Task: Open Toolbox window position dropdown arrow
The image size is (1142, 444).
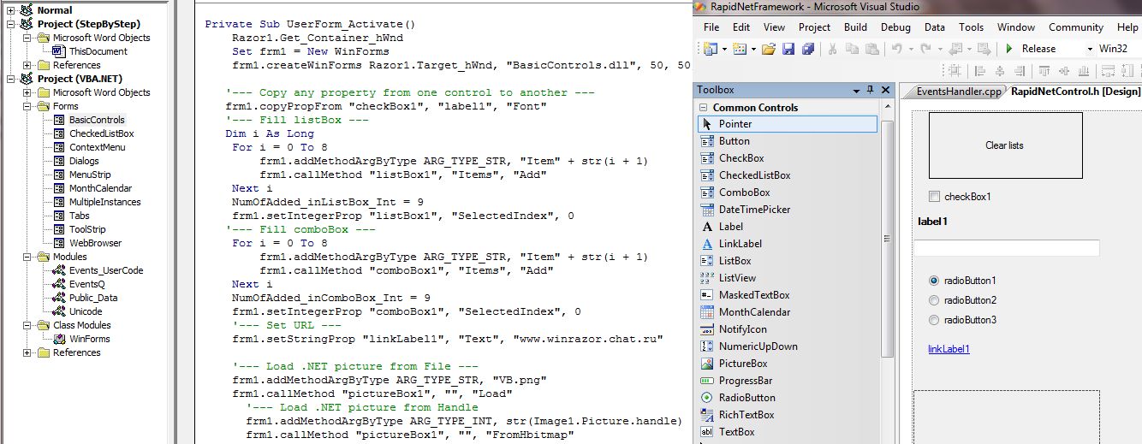Action: 856,90
